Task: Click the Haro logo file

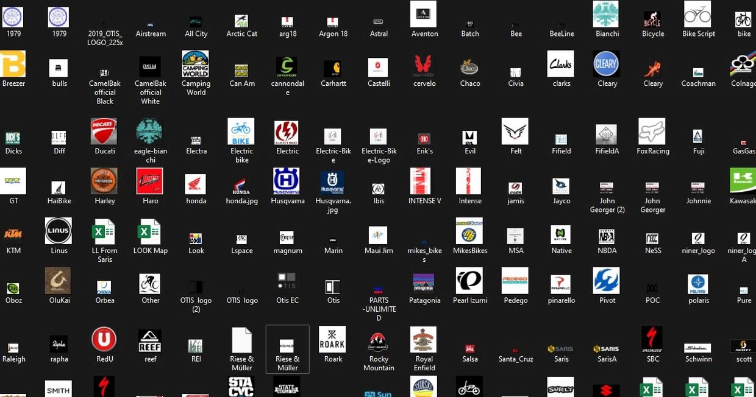Action: tap(150, 181)
